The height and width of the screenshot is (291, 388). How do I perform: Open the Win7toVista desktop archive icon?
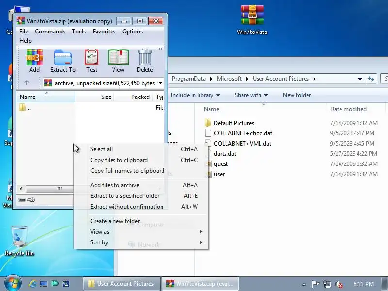[x=252, y=20]
